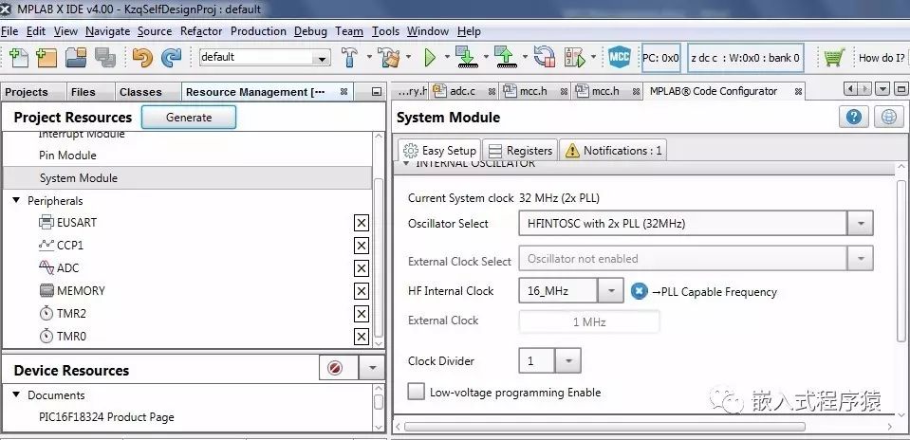Open dropdown arrow in Device Resources header

coord(372,368)
